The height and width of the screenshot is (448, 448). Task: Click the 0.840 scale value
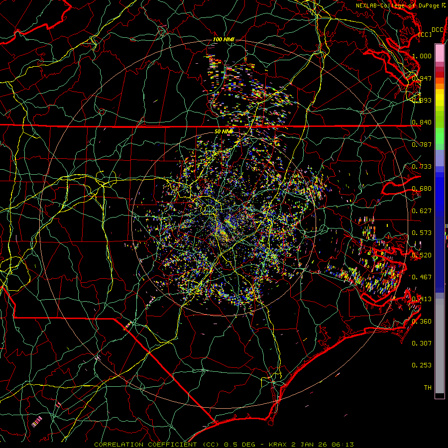click(422, 122)
